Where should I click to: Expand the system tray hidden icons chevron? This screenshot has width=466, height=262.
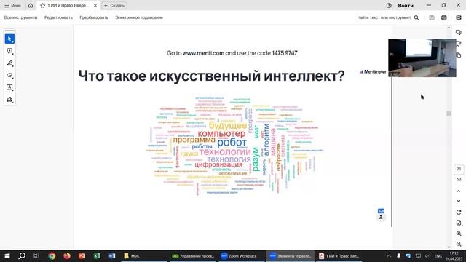coord(389,255)
